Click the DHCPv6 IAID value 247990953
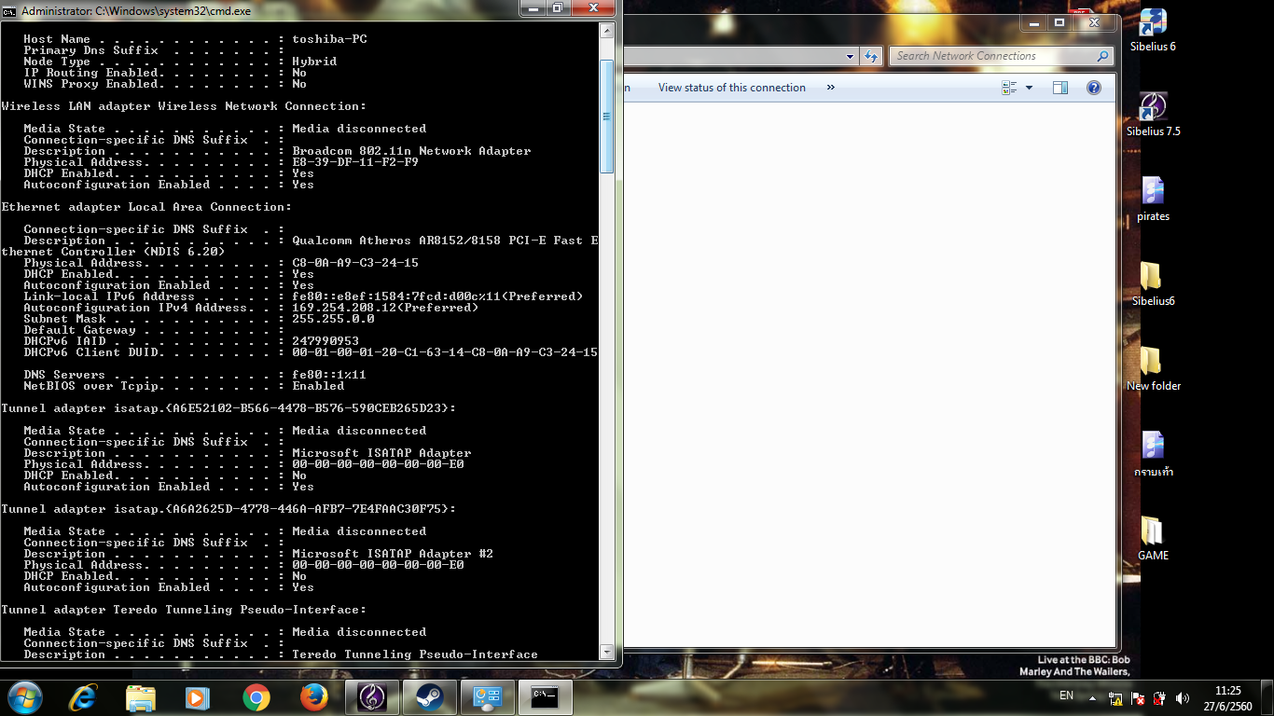Image resolution: width=1274 pixels, height=716 pixels. [325, 341]
